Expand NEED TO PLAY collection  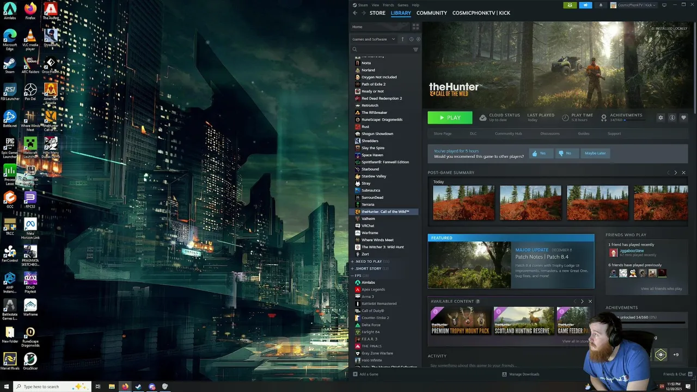370,261
